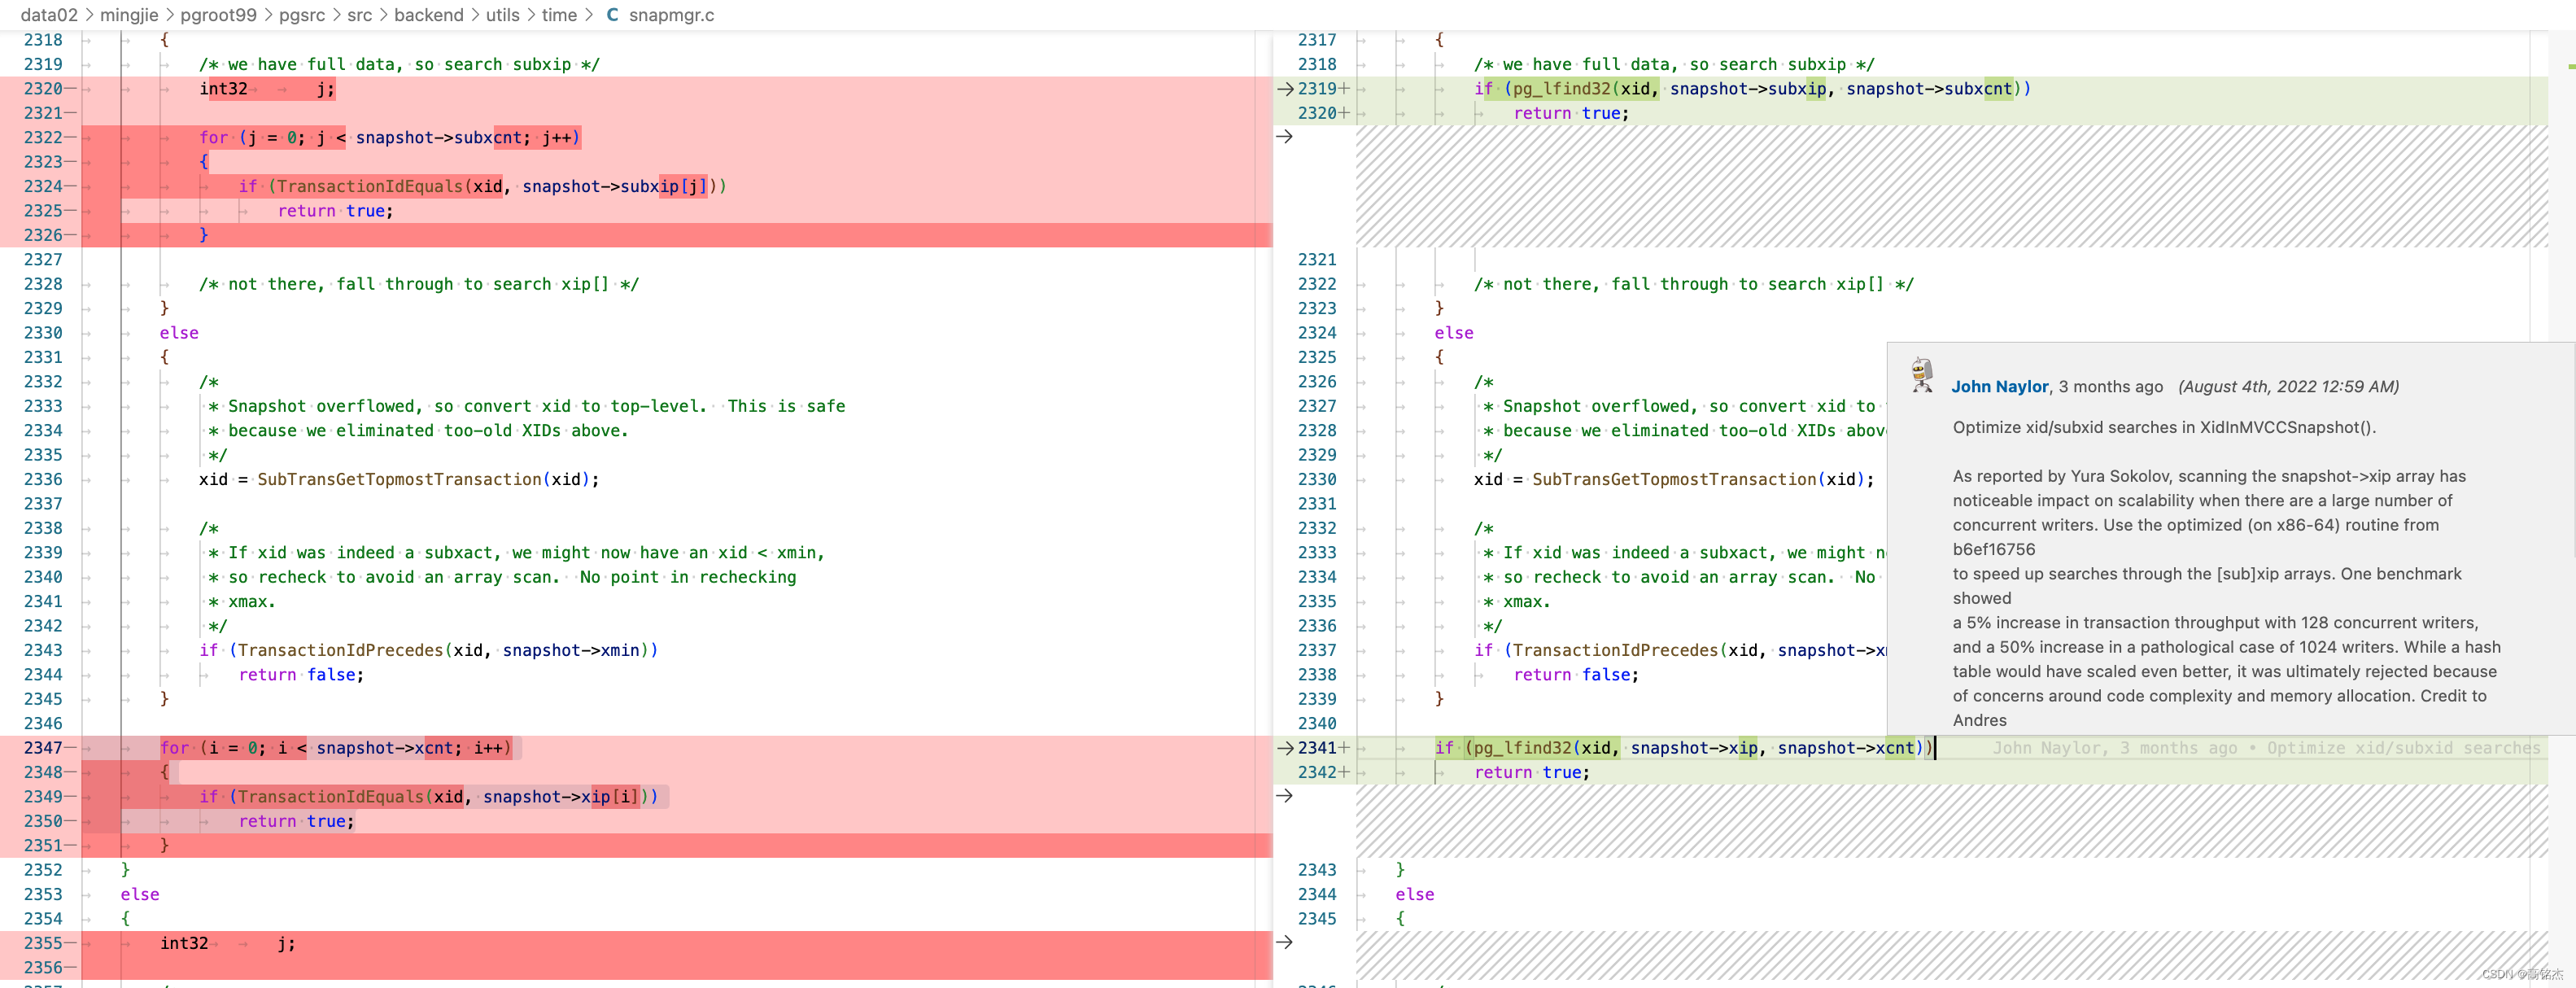The height and width of the screenshot is (988, 2576).
Task: Click the C file icon in breadcrumb
Action: click(612, 15)
